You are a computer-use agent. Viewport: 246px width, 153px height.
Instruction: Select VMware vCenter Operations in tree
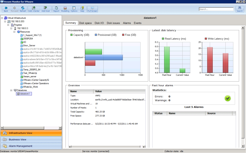36,83
